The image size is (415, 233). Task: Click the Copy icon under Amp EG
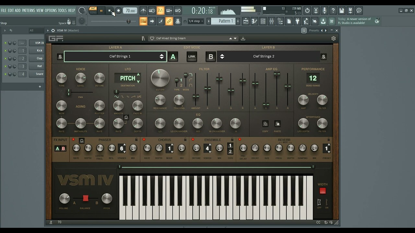coord(265,124)
